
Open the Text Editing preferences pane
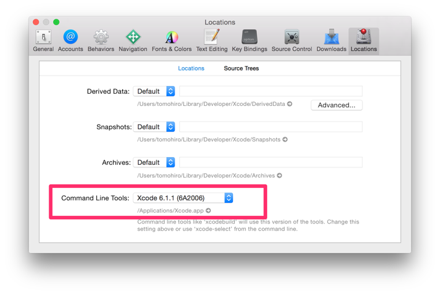[x=212, y=41]
